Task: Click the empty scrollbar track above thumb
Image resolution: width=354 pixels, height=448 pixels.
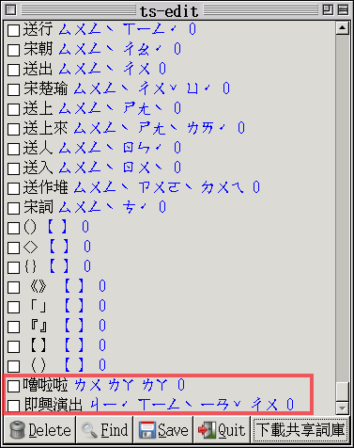Action: point(342,208)
